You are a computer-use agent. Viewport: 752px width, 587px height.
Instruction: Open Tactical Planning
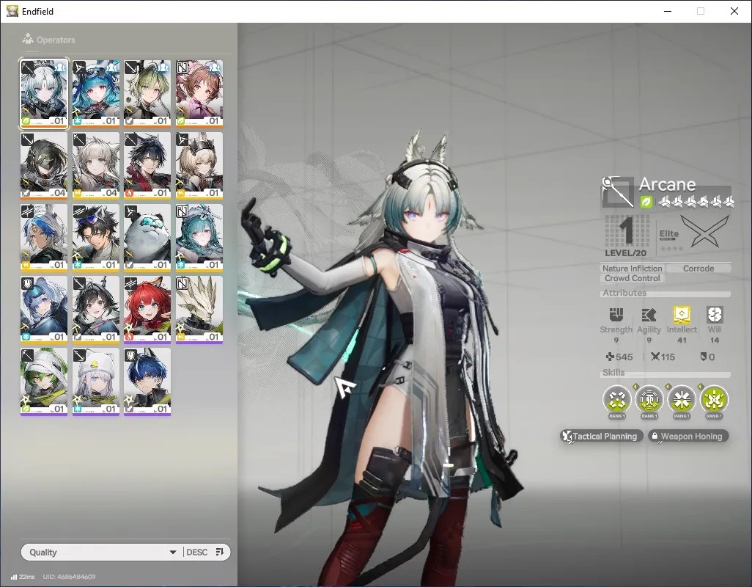click(602, 436)
